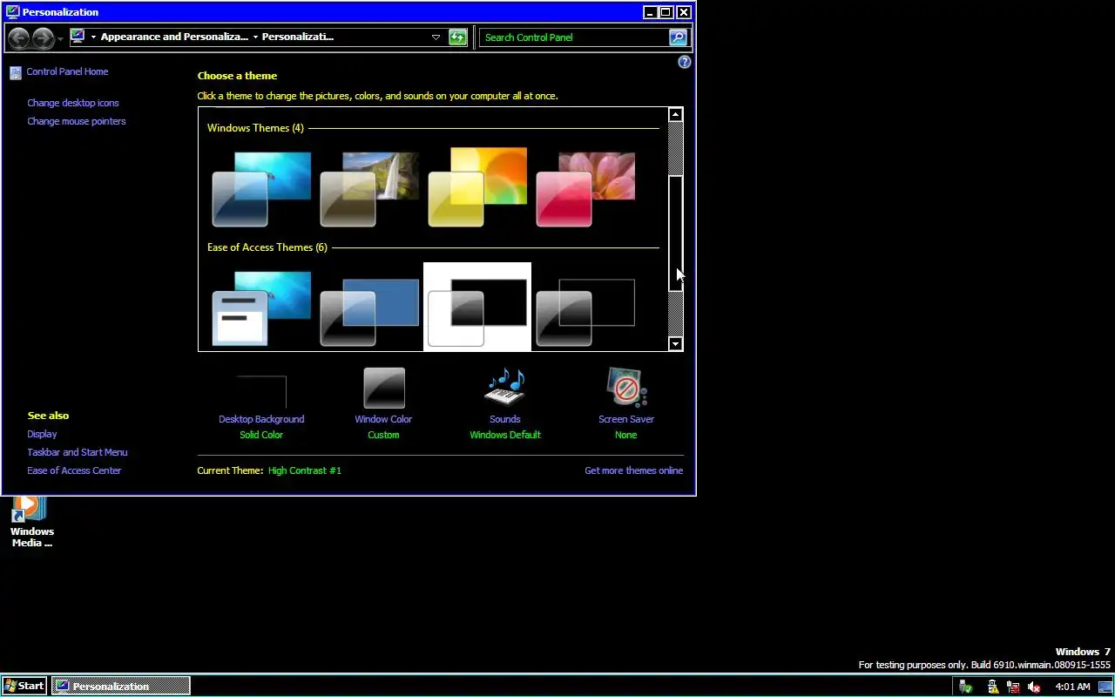This screenshot has height=697, width=1115.
Task: Click the green refresh button
Action: [457, 37]
